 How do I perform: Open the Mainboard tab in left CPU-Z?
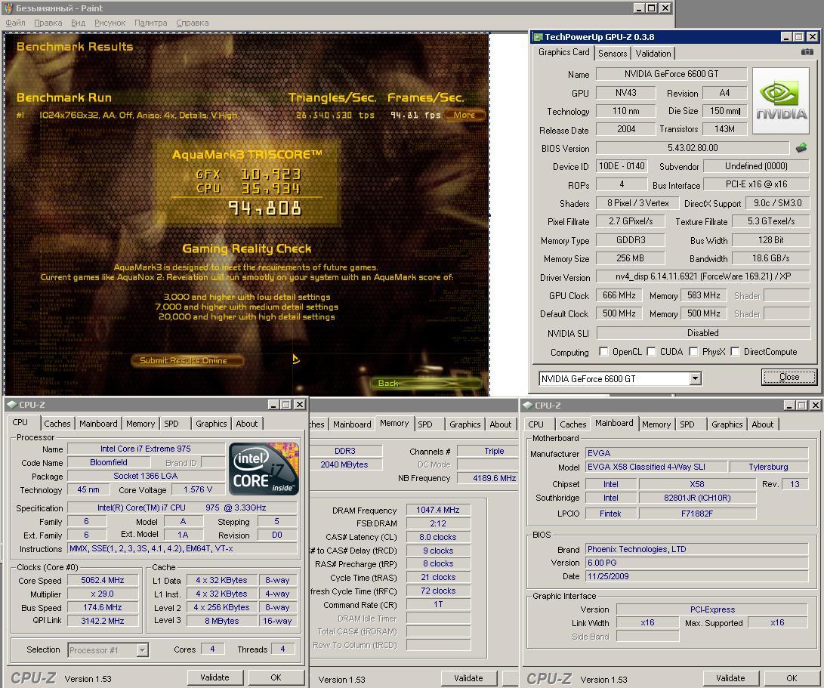(98, 424)
